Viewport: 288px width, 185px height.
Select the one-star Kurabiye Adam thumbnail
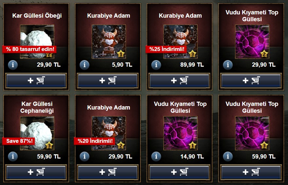[109, 42]
